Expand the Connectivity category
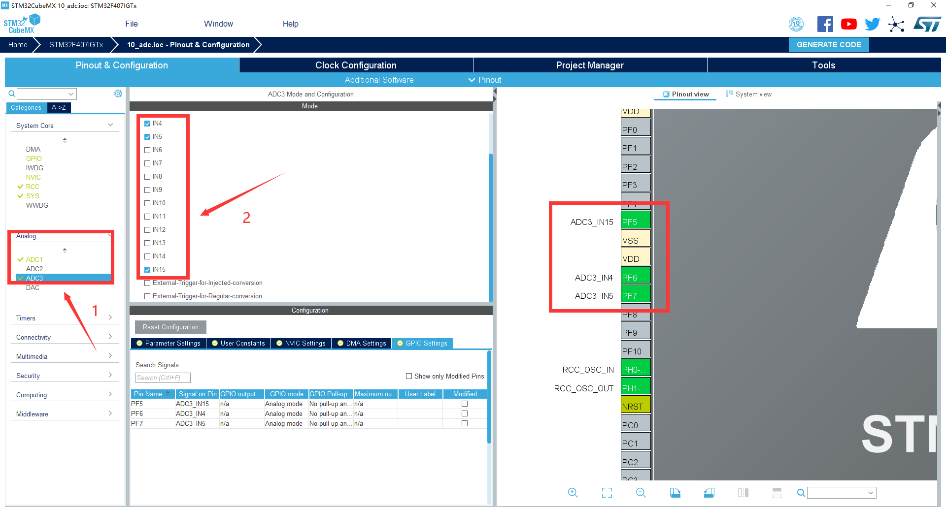The image size is (946, 507). 64,337
